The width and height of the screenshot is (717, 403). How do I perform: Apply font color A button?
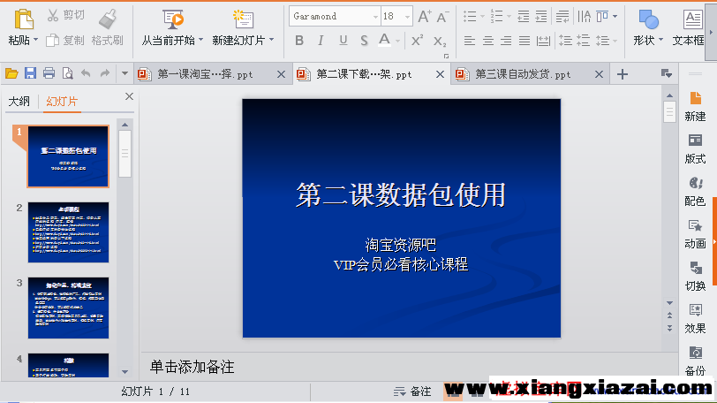385,41
